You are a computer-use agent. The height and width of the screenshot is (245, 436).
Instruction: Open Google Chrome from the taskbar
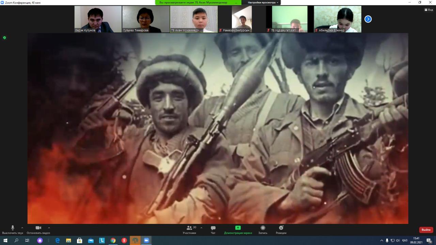click(x=113, y=241)
